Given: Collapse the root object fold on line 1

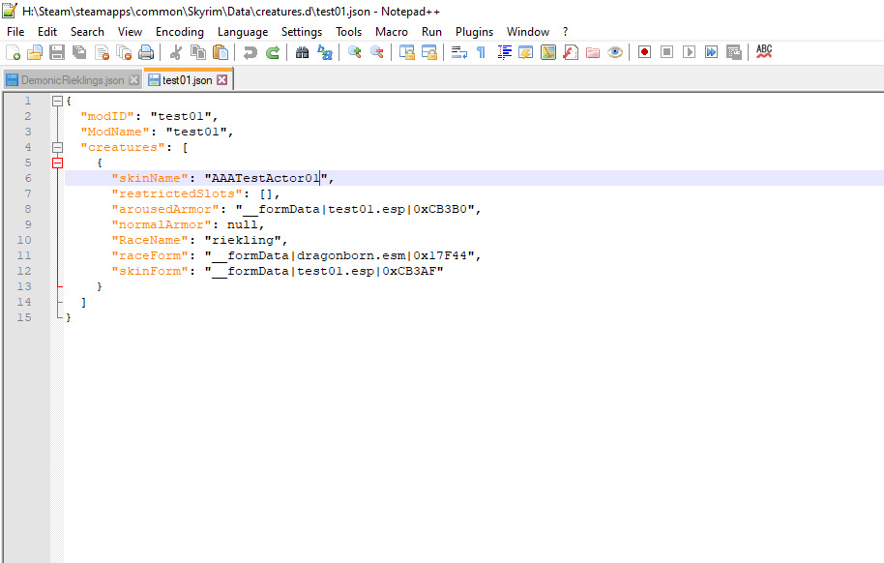Looking at the screenshot, I should [57, 101].
